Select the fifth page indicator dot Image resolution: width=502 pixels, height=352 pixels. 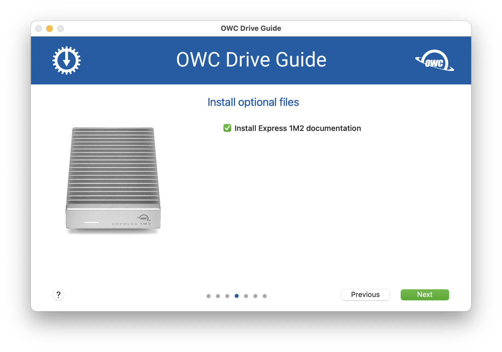[246, 296]
